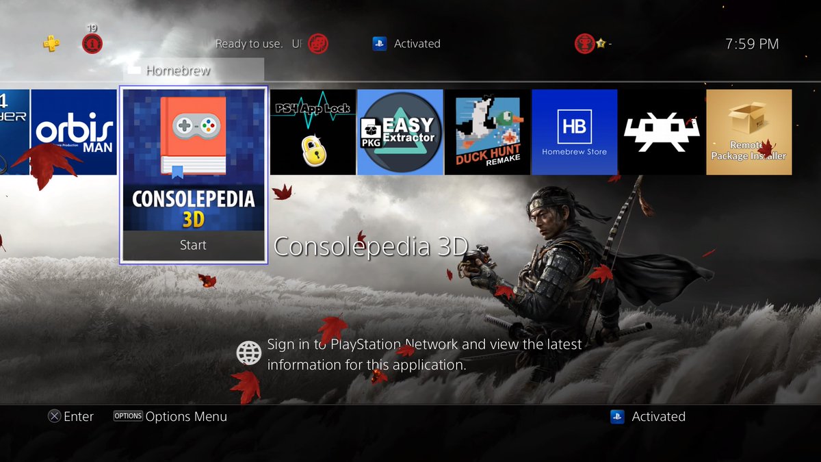The width and height of the screenshot is (821, 462).
Task: Click the globe icon beside sign-in message
Action: (x=249, y=354)
